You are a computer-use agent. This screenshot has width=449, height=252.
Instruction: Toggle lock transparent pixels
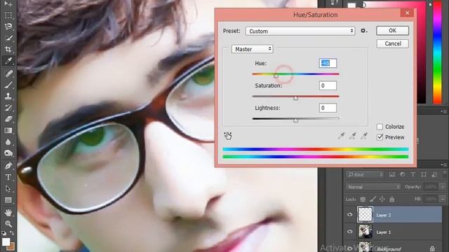(363, 199)
